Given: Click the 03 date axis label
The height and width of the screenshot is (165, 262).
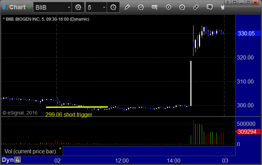Looking at the screenshot, I should (x=225, y=161).
